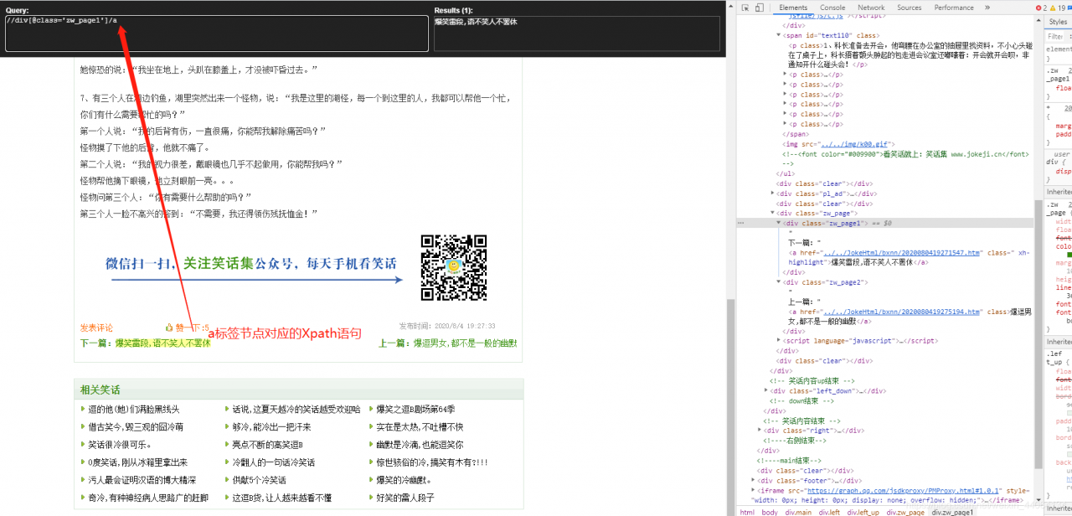
Task: Open related joke 亮点不断的高笑逗B
Action: (x=267, y=445)
